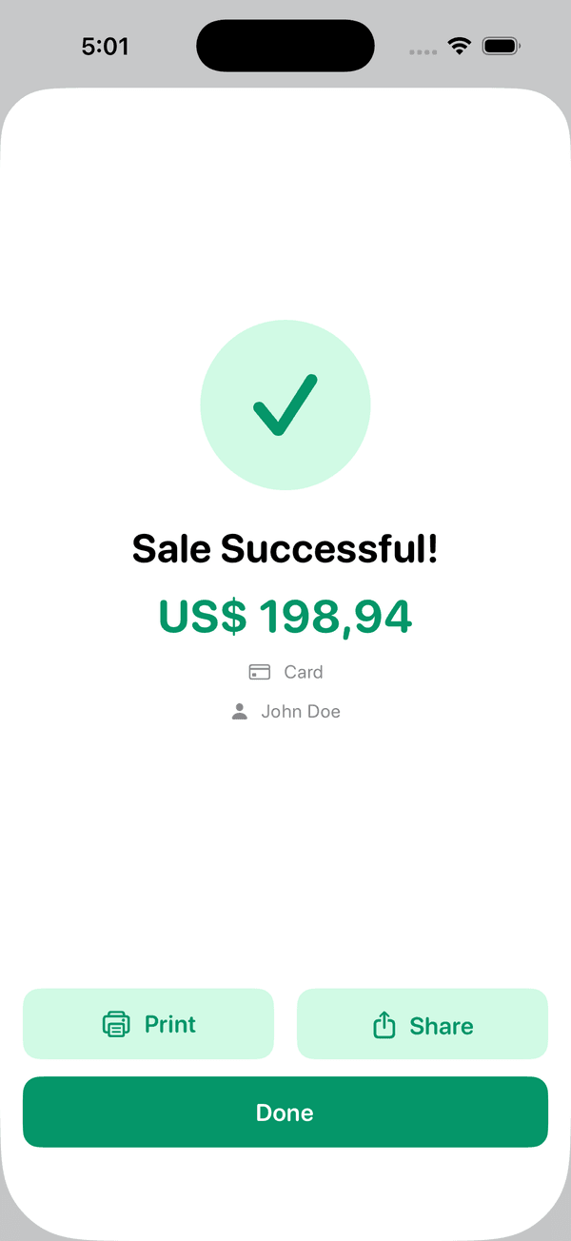Tap the 5:01 clock in status bar
This screenshot has height=1241, width=571.
105,46
